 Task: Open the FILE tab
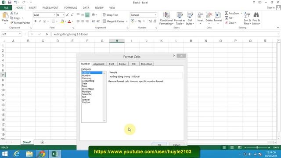point(6,8)
